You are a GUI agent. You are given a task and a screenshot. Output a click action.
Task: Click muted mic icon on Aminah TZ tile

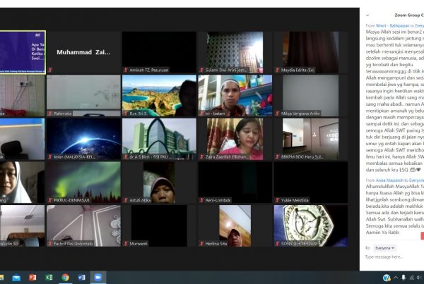pyautogui.click(x=125, y=69)
